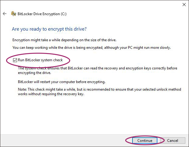This screenshot has height=147, width=189.
Task: Click Continue to start encryption
Action: tap(145, 141)
